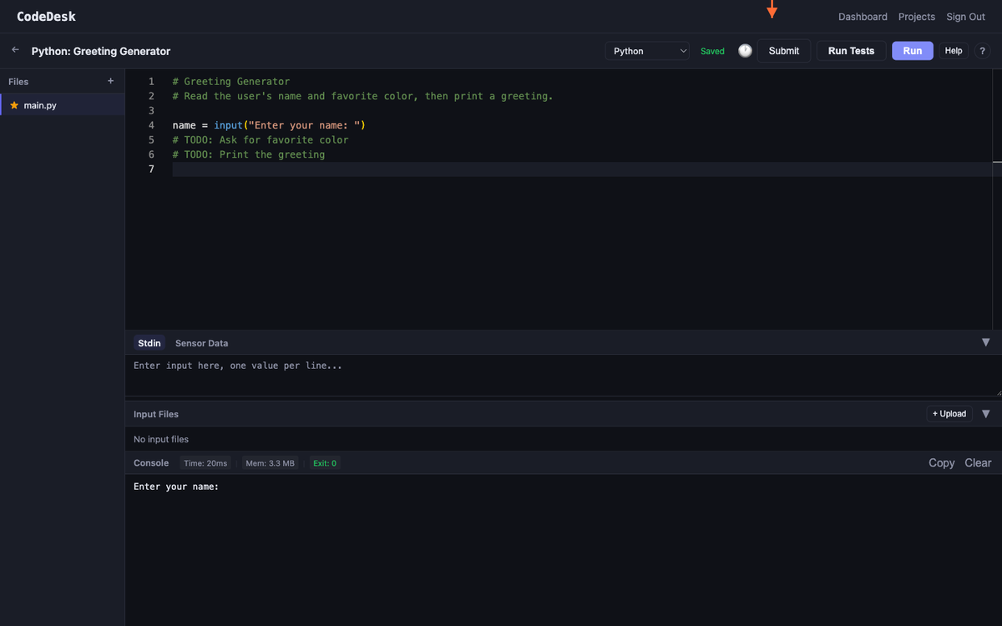Collapse the Input Files section
The width and height of the screenshot is (1002, 626).
985,414
